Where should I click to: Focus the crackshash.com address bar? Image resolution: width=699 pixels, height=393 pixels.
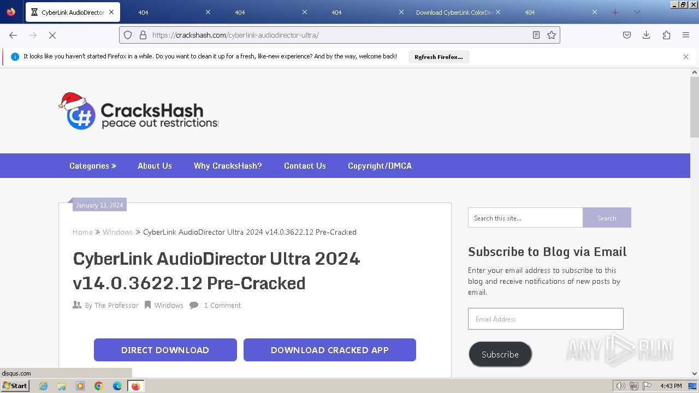(x=340, y=35)
